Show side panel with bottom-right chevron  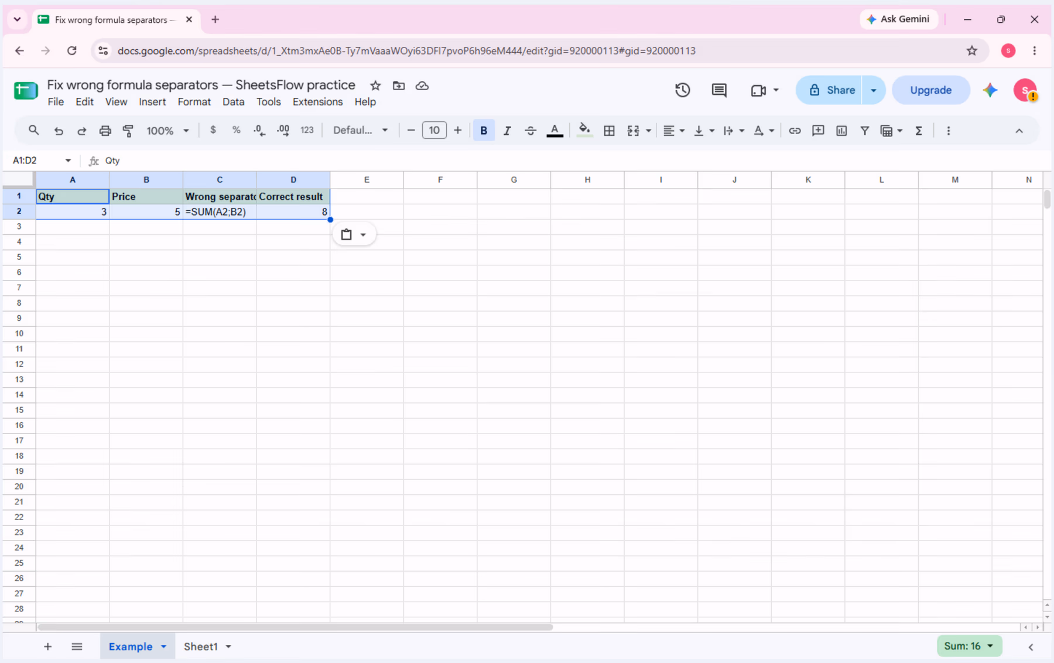(1031, 647)
